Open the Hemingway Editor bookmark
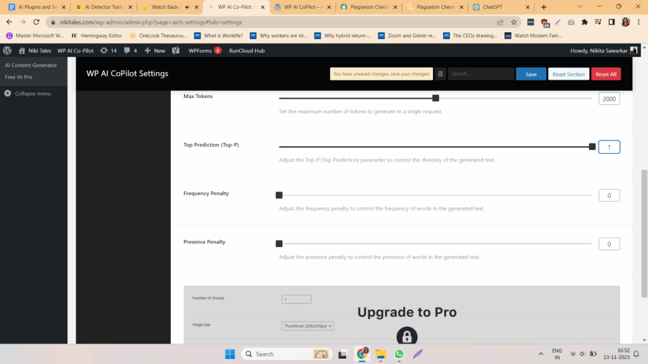This screenshot has height=364, width=648. point(97,35)
